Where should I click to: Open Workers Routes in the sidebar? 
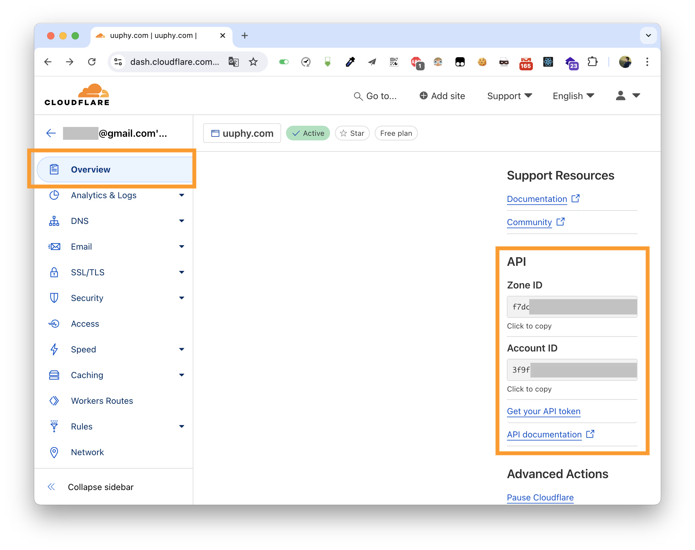point(102,401)
